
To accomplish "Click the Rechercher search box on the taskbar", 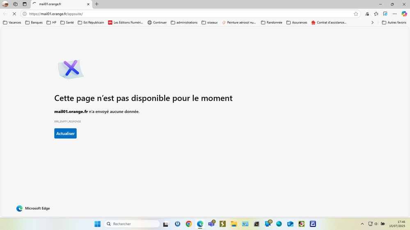I will click(x=132, y=224).
